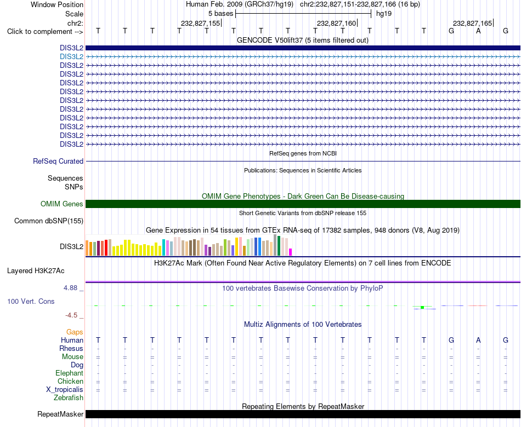Image resolution: width=521 pixels, height=427 pixels.
Task: Click the red bar in GTEx expression chart
Action: (x=106, y=248)
